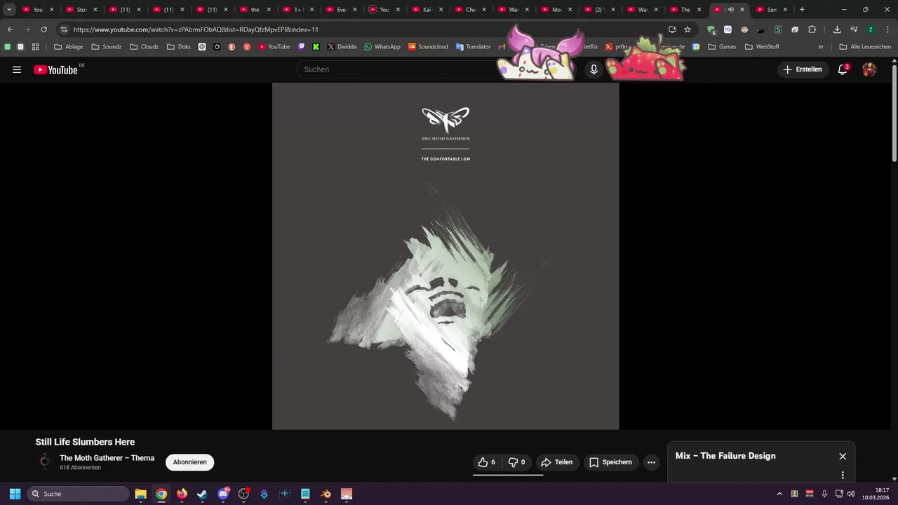Image resolution: width=898 pixels, height=505 pixels.
Task: Open Firefox from the taskbar
Action: pyautogui.click(x=182, y=494)
